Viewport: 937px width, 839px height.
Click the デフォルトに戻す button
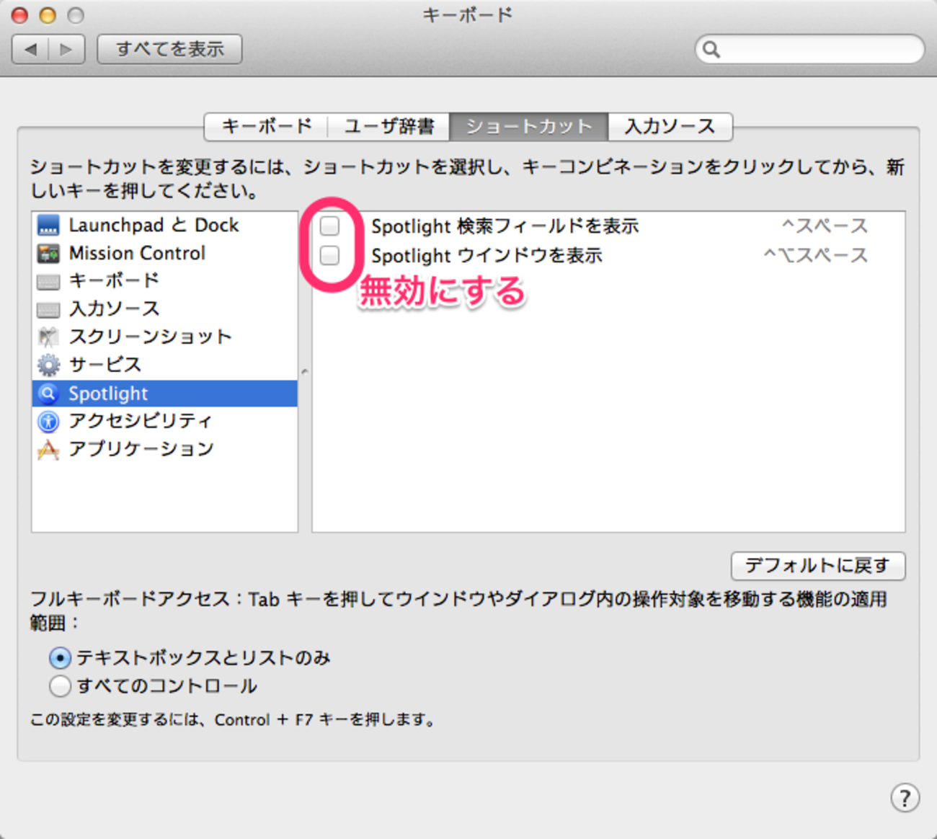pyautogui.click(x=818, y=566)
